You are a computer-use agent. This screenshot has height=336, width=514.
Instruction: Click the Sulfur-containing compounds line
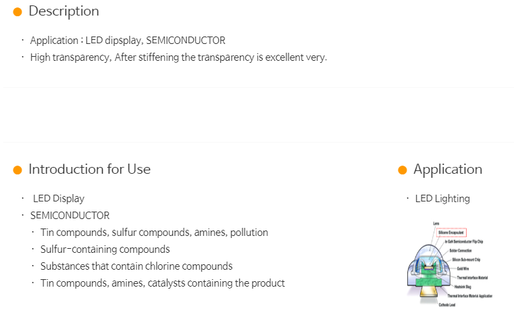click(x=105, y=249)
